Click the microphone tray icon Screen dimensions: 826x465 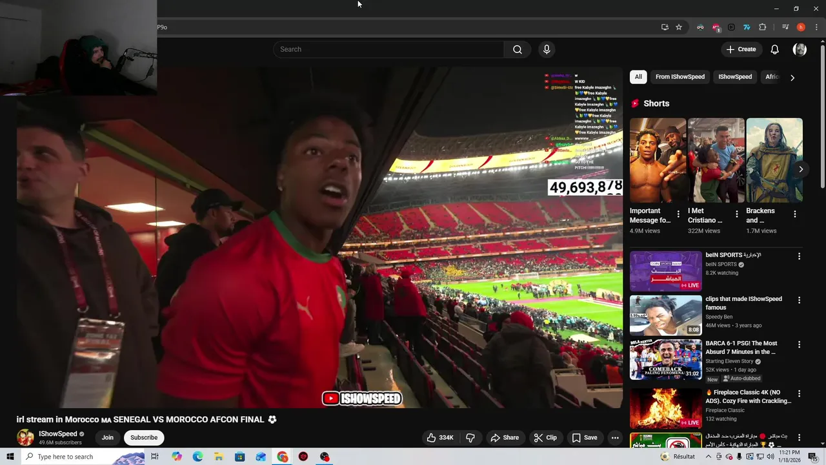[739, 457]
